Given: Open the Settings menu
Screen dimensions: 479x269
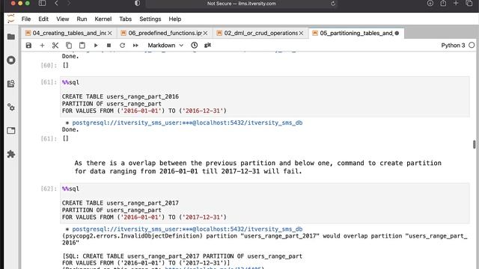Looking at the screenshot, I should (150, 19).
